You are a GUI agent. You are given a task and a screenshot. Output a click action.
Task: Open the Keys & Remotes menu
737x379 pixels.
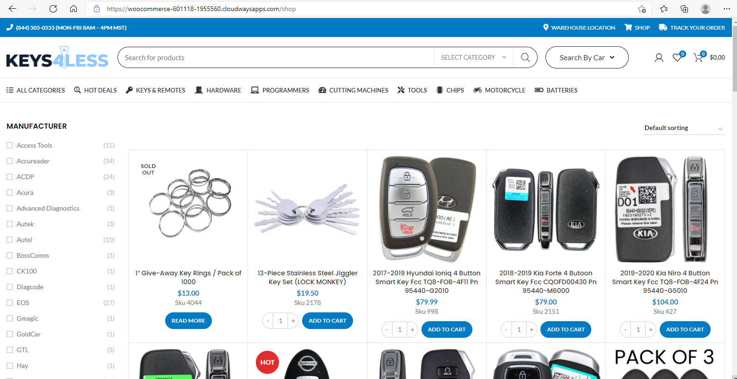tap(155, 90)
